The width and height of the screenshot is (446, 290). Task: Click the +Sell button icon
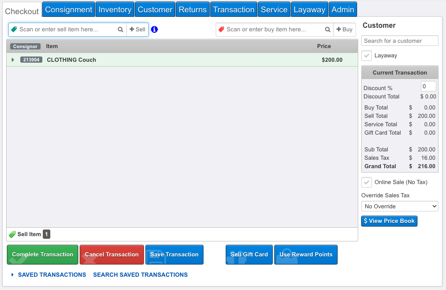137,30
